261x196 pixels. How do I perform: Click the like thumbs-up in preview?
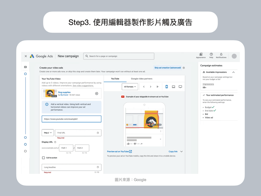coord(128,144)
